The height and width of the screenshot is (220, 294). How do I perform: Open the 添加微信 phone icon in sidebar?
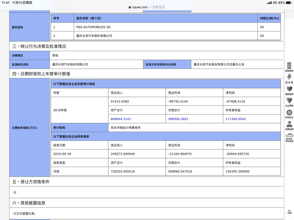(289, 66)
